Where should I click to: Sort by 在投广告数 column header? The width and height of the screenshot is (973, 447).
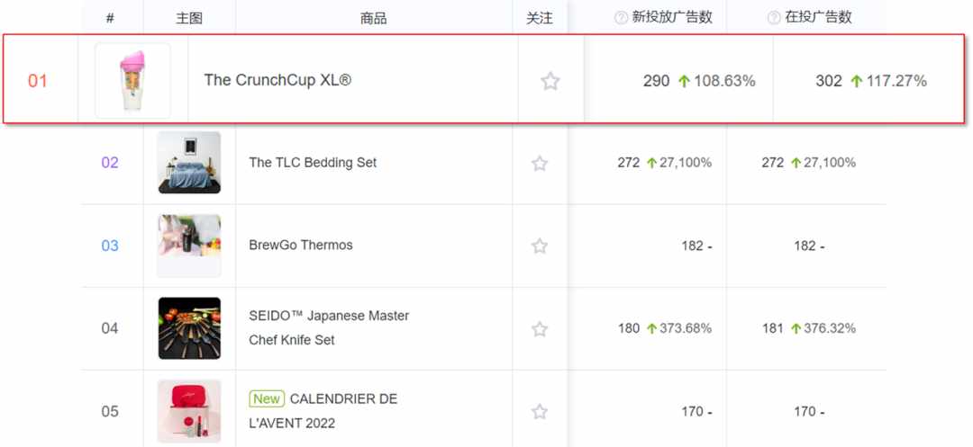click(x=818, y=17)
